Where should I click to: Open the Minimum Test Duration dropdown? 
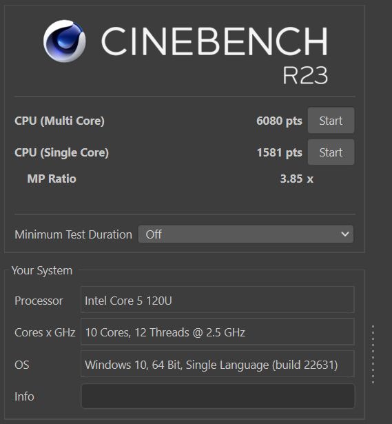point(245,234)
